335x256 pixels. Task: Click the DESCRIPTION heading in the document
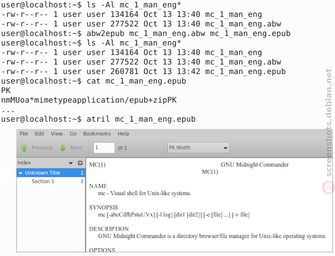point(109,229)
